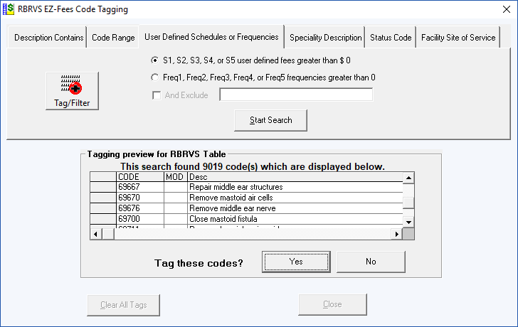Open Facility Site of Service tab

tap(458, 38)
